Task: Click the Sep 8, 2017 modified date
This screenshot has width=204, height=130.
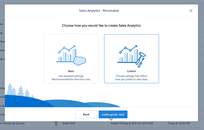Action: tap(138, 123)
